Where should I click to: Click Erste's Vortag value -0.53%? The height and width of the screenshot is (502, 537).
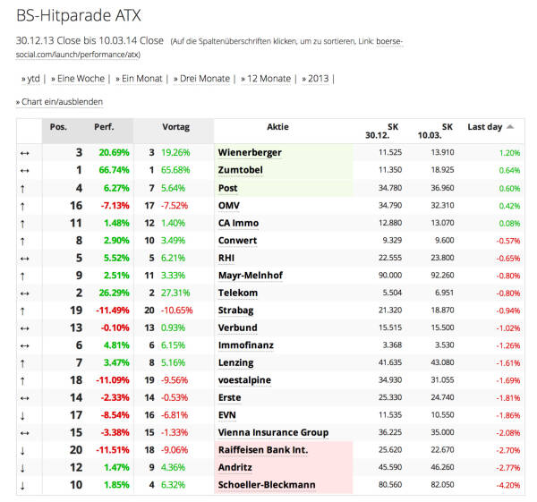[x=175, y=398]
